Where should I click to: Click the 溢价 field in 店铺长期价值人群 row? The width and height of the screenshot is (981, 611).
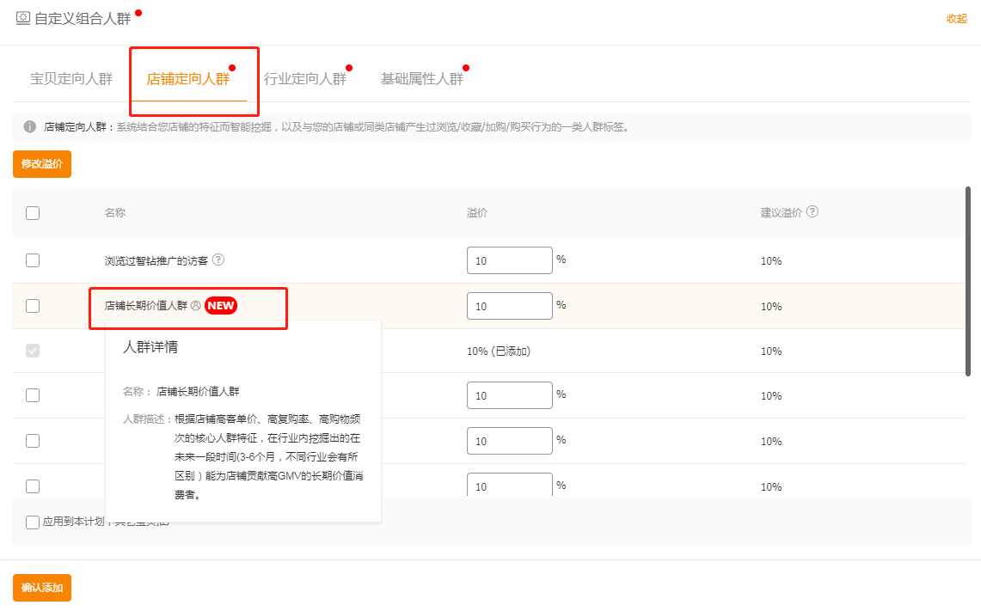pyautogui.click(x=509, y=306)
